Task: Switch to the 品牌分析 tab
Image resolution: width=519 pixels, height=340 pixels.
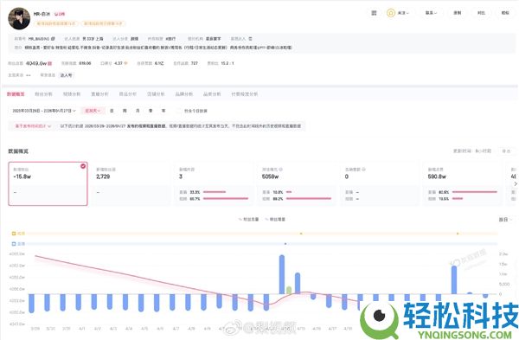Action: point(184,94)
